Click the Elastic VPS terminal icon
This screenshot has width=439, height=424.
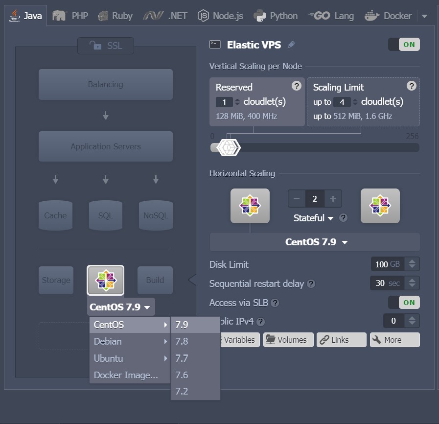(215, 45)
